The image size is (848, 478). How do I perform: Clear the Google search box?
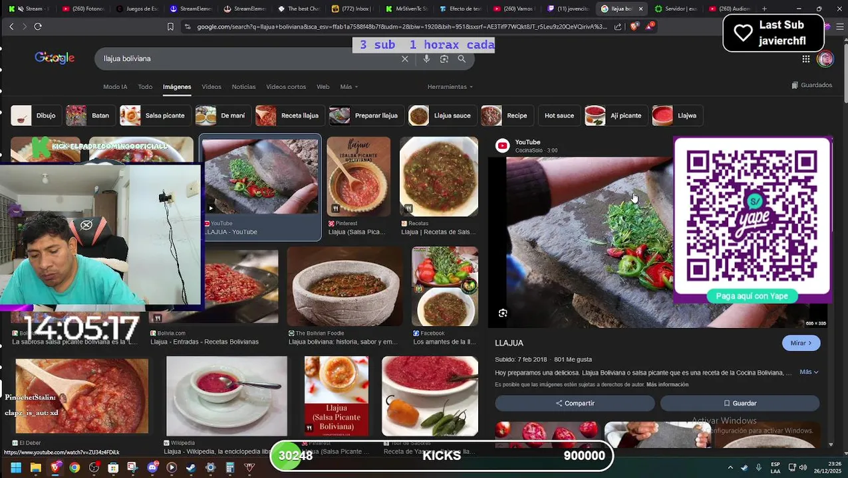tap(404, 58)
